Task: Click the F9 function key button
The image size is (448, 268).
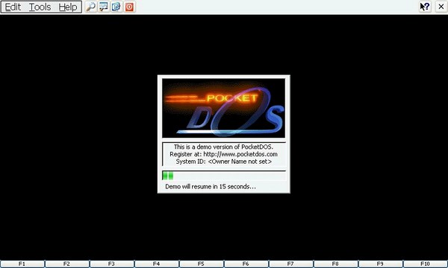Action: tap(380, 264)
